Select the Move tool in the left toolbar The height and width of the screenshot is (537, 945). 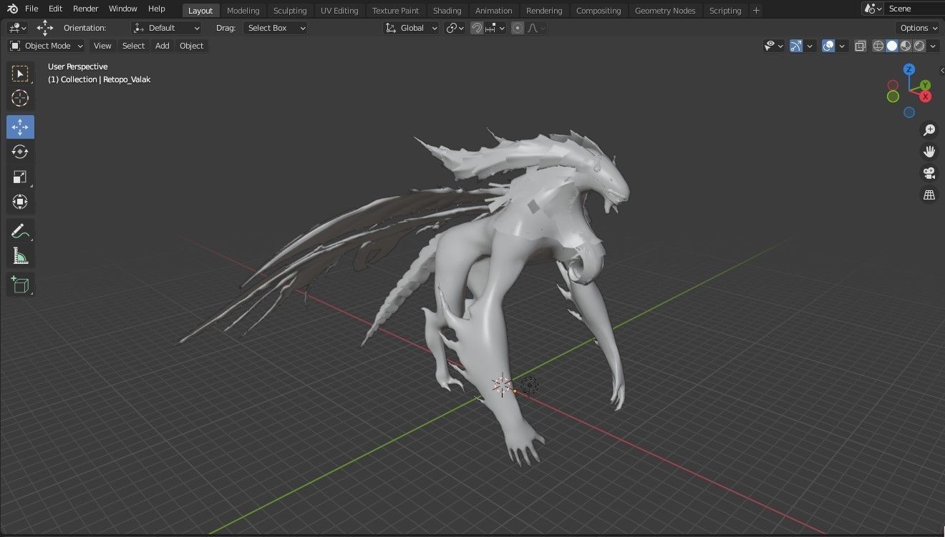point(20,127)
